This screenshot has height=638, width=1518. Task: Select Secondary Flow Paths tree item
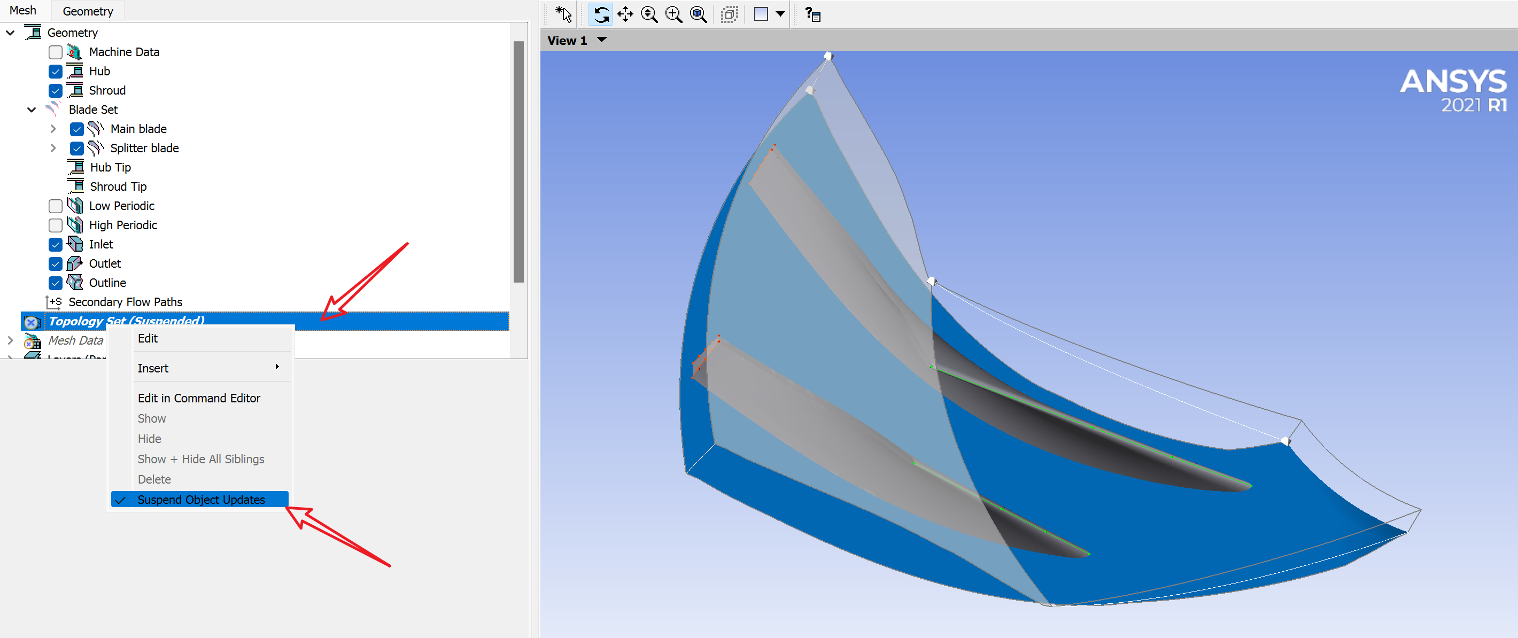coord(125,302)
